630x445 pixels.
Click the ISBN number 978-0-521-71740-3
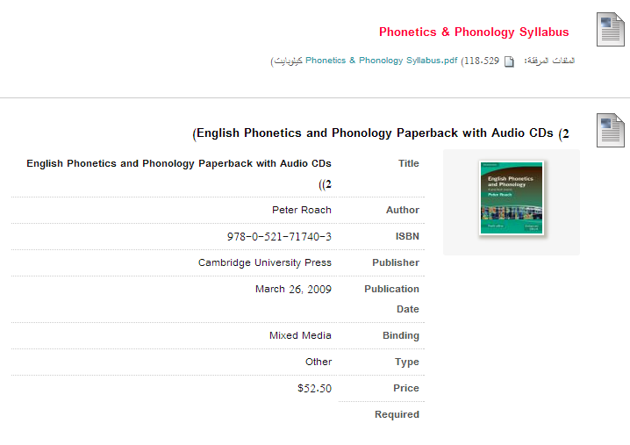279,236
